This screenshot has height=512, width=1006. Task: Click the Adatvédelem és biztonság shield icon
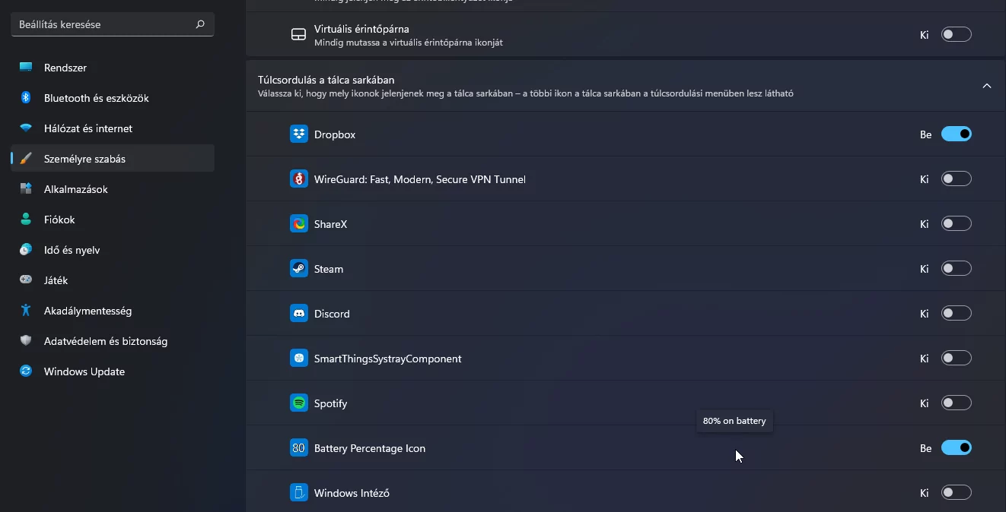coord(26,341)
